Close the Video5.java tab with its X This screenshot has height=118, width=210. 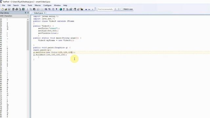click(45, 13)
